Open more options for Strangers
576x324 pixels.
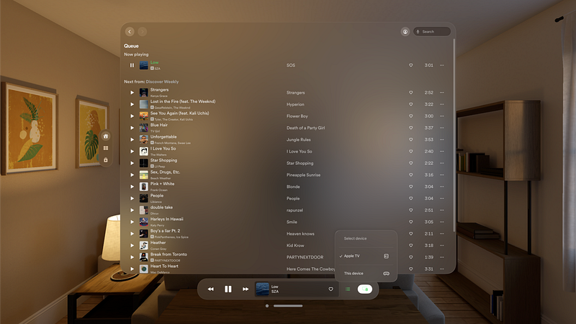442,93
